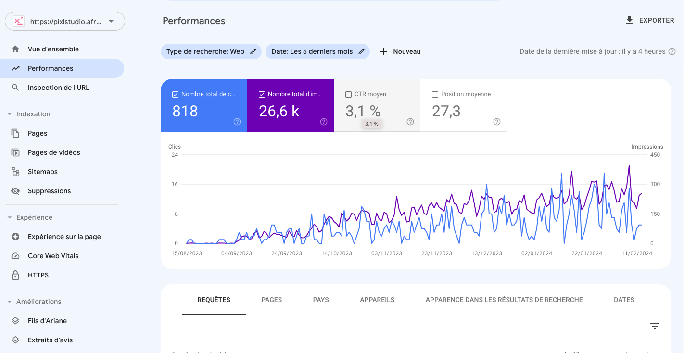The image size is (684, 353).
Task: Click help icon beside last update date
Action: coord(672,51)
